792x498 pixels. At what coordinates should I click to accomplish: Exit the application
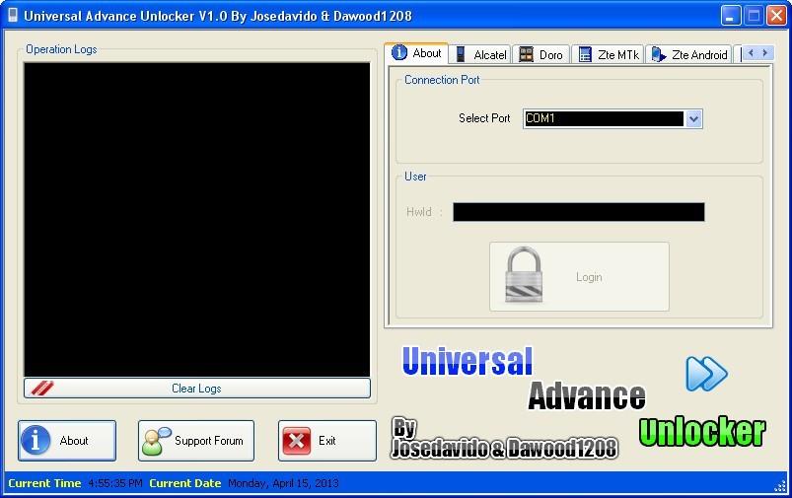pyautogui.click(x=327, y=441)
